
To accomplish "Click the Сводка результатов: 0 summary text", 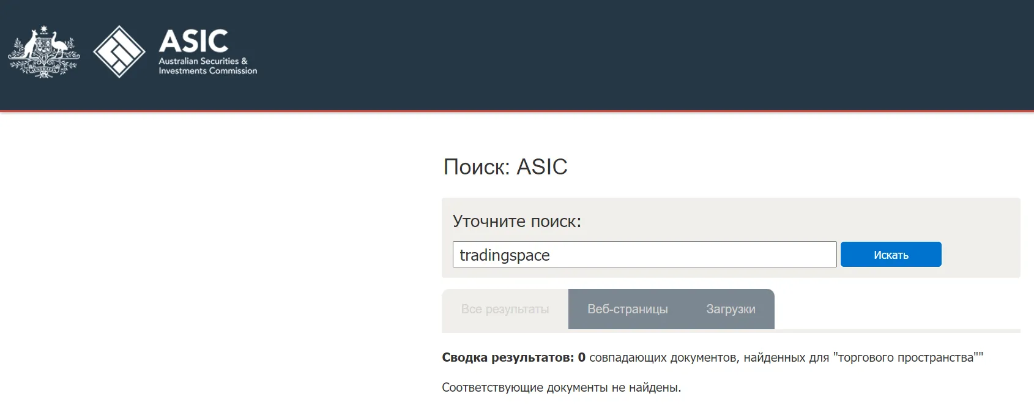I will point(513,357).
